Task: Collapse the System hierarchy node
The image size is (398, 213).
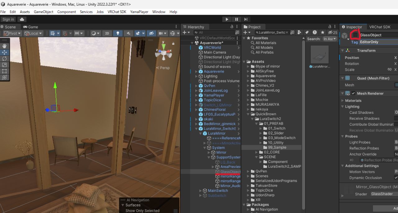Action: point(205,148)
